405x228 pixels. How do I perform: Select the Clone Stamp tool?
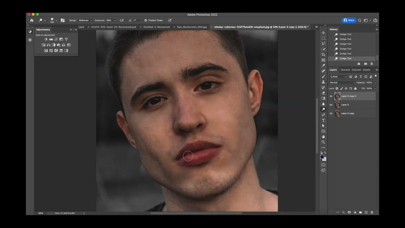tap(323, 82)
